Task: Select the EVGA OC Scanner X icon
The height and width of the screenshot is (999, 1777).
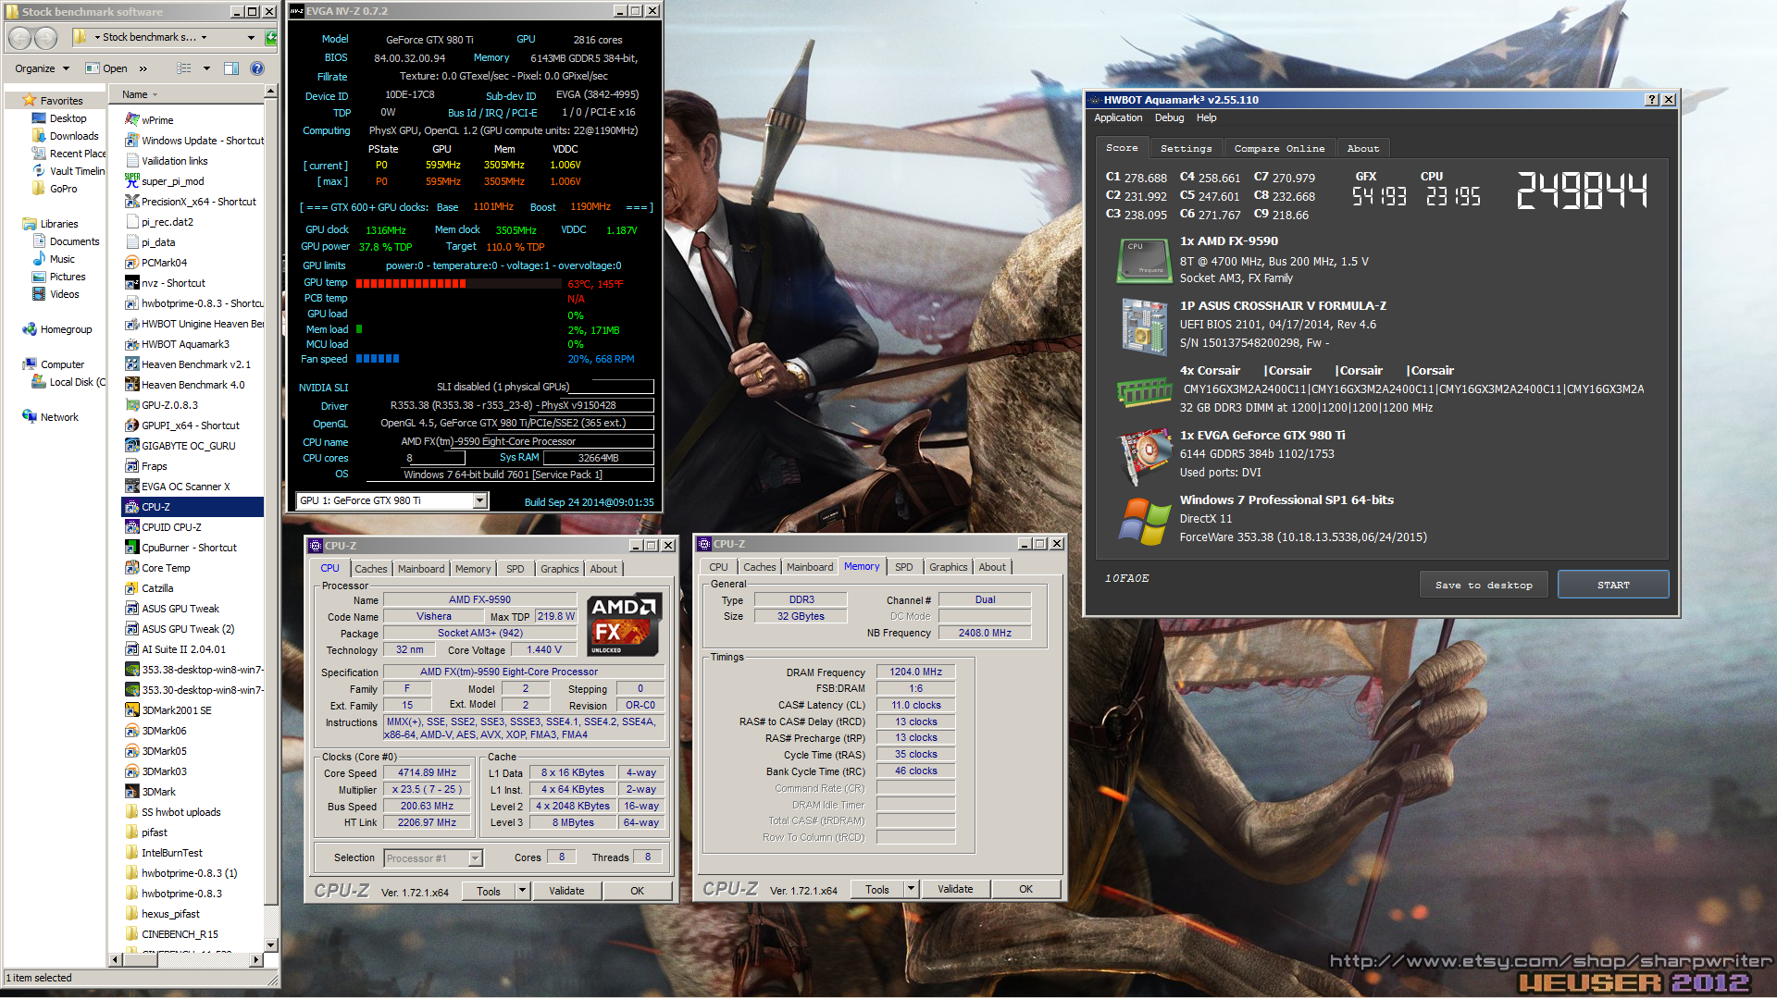Action: (x=132, y=487)
